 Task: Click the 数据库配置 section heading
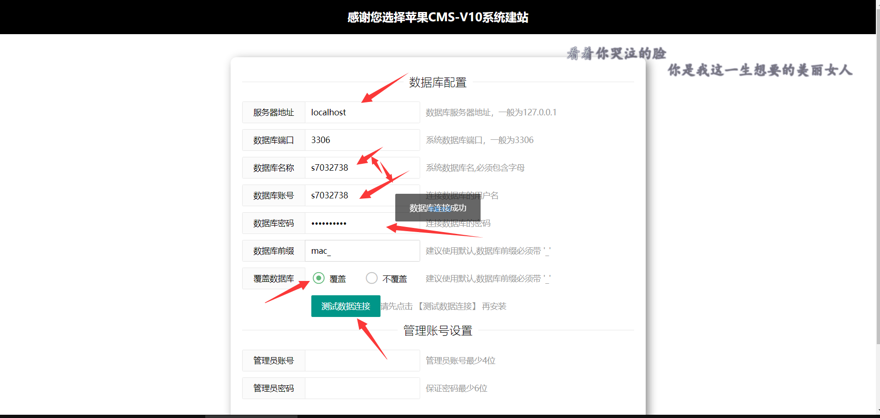tap(438, 82)
